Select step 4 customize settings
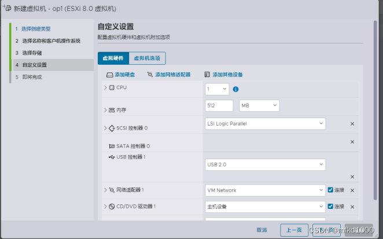This screenshot has height=239, width=383. pyautogui.click(x=53, y=65)
